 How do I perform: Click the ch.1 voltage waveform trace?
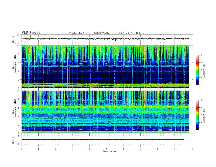(105, 39)
